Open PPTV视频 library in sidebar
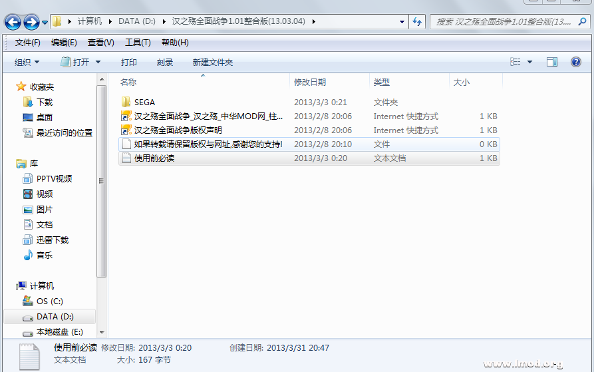Viewport: 594px width, 372px height. [54, 179]
